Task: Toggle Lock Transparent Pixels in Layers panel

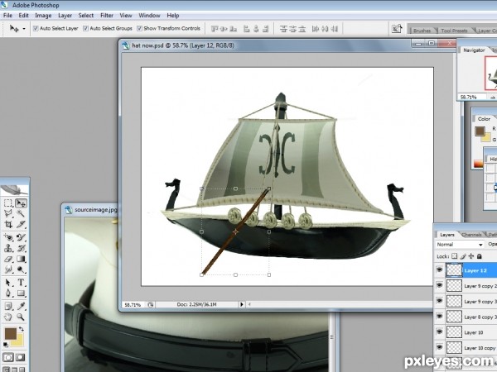Action: pos(455,256)
